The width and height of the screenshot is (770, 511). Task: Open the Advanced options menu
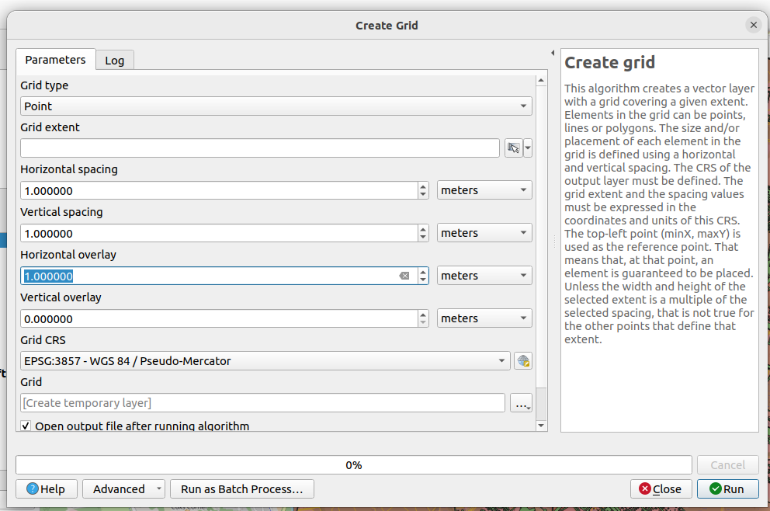coord(123,489)
